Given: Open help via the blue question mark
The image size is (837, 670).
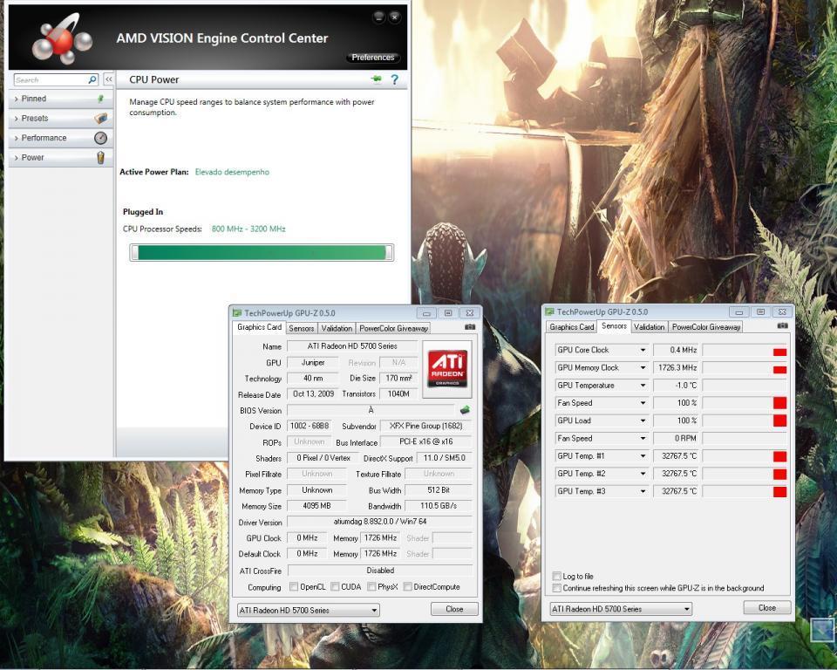Looking at the screenshot, I should [395, 79].
